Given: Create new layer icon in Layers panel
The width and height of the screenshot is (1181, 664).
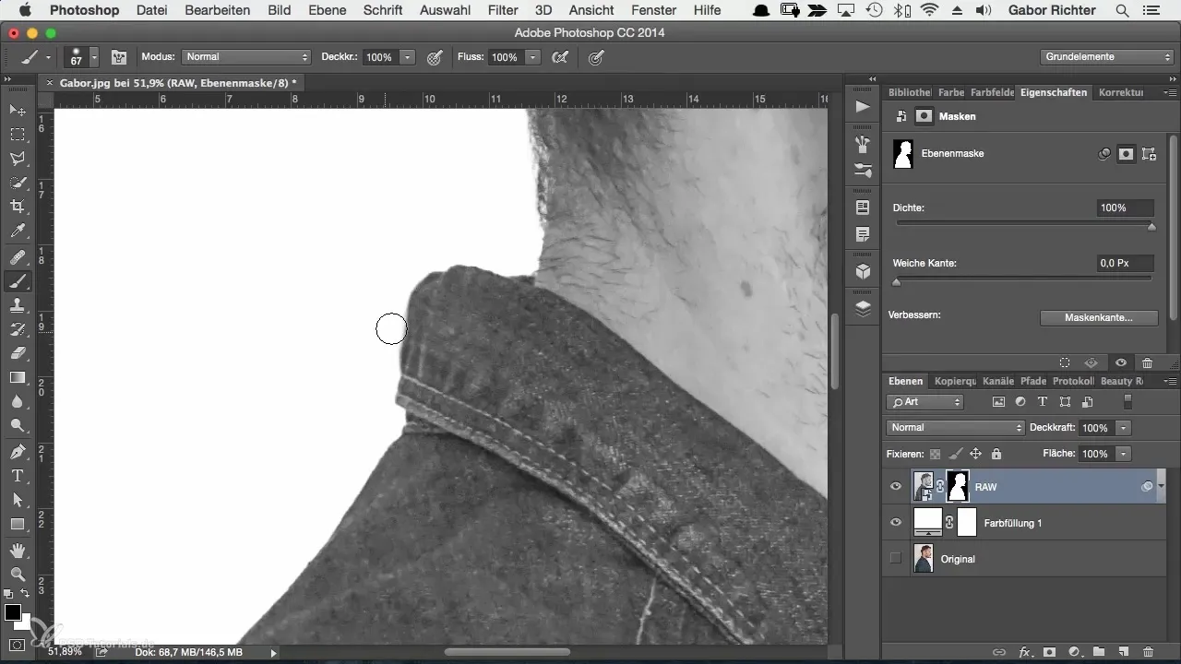Looking at the screenshot, I should tap(1123, 652).
